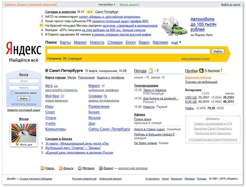Switch to the Словари tab above search
Viewport: 246px width, 187px height.
click(x=115, y=42)
